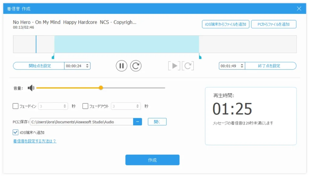Click the PCに保存 path input field
310x177 pixels.
click(81, 122)
